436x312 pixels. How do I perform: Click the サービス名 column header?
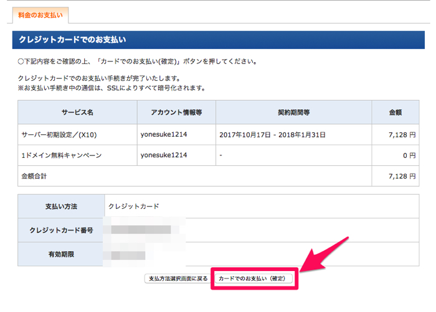pyautogui.click(x=77, y=112)
